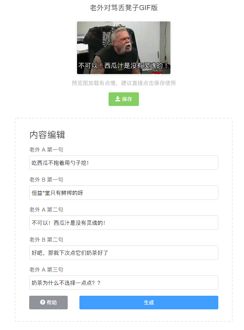
Task: Click the page title 老外对骂丢凳子GIF版
Action: point(124,8)
